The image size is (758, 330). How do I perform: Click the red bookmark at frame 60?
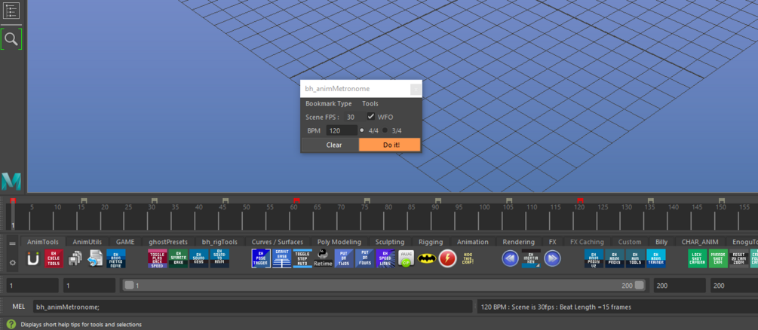point(297,200)
